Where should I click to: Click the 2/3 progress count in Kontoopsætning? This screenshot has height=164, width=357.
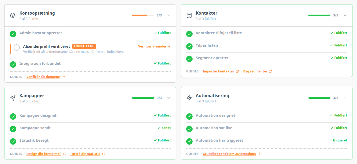point(159,15)
